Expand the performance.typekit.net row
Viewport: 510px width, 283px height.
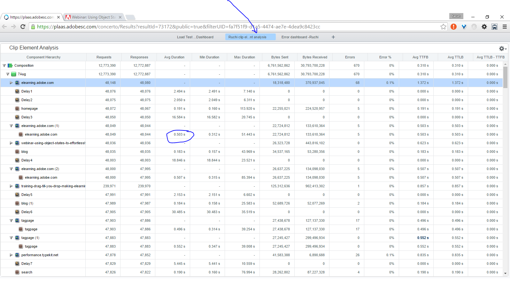11,255
